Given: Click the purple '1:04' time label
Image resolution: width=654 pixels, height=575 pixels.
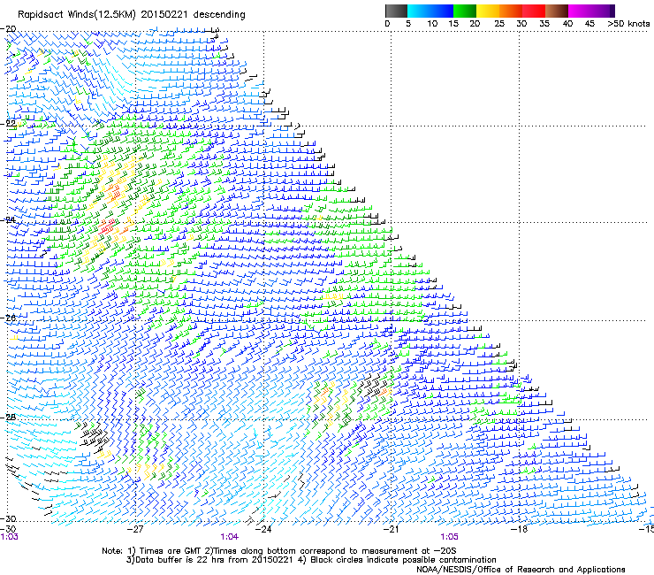Looking at the screenshot, I should pos(230,537).
